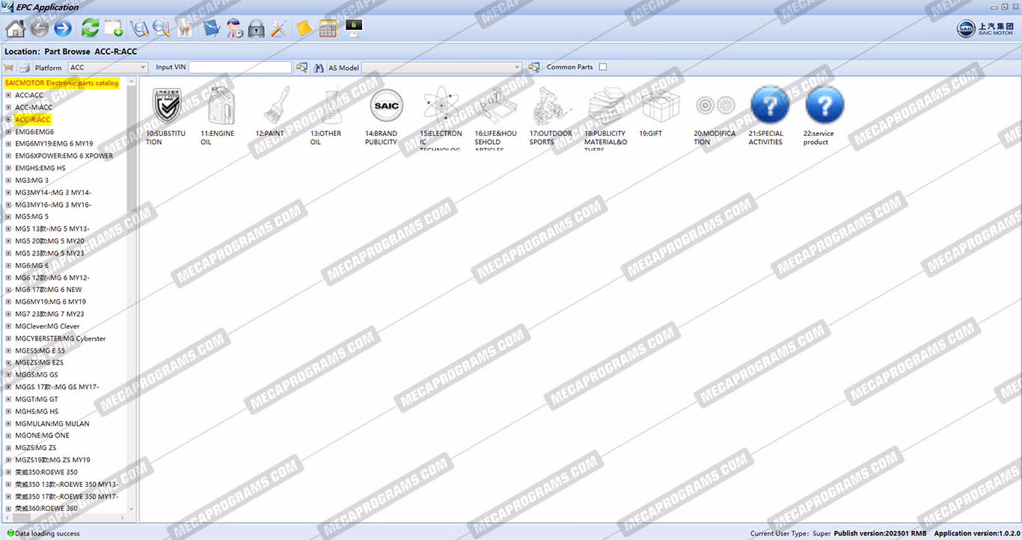Click the printer icon
The width and height of the screenshot is (1022, 540).
pos(25,67)
